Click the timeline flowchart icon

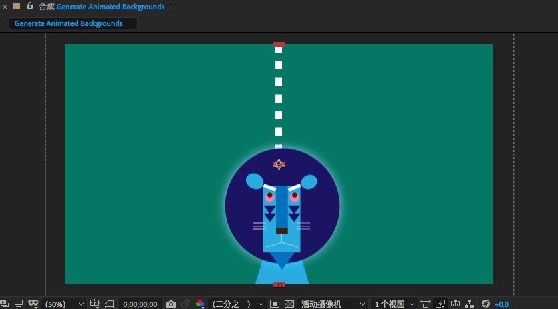[471, 304]
